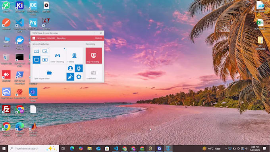This screenshot has height=152, width=270.
Task: Open Outlook from the taskbar
Action: tap(98, 148)
